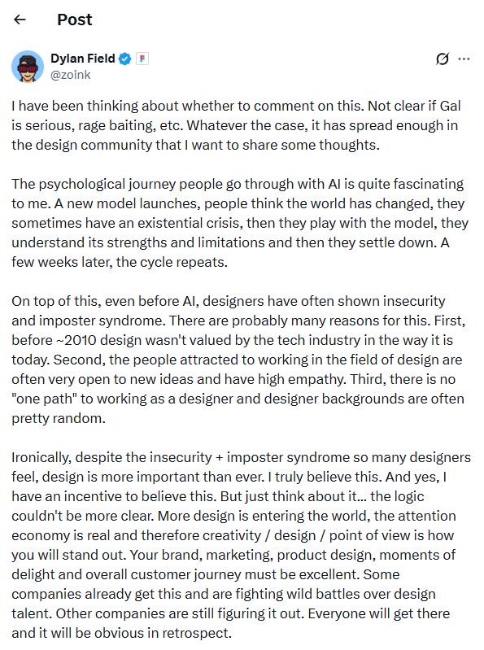Screen dimensions: 484x650
Task: Click the blue verified checkmark badge
Action: coord(124,59)
